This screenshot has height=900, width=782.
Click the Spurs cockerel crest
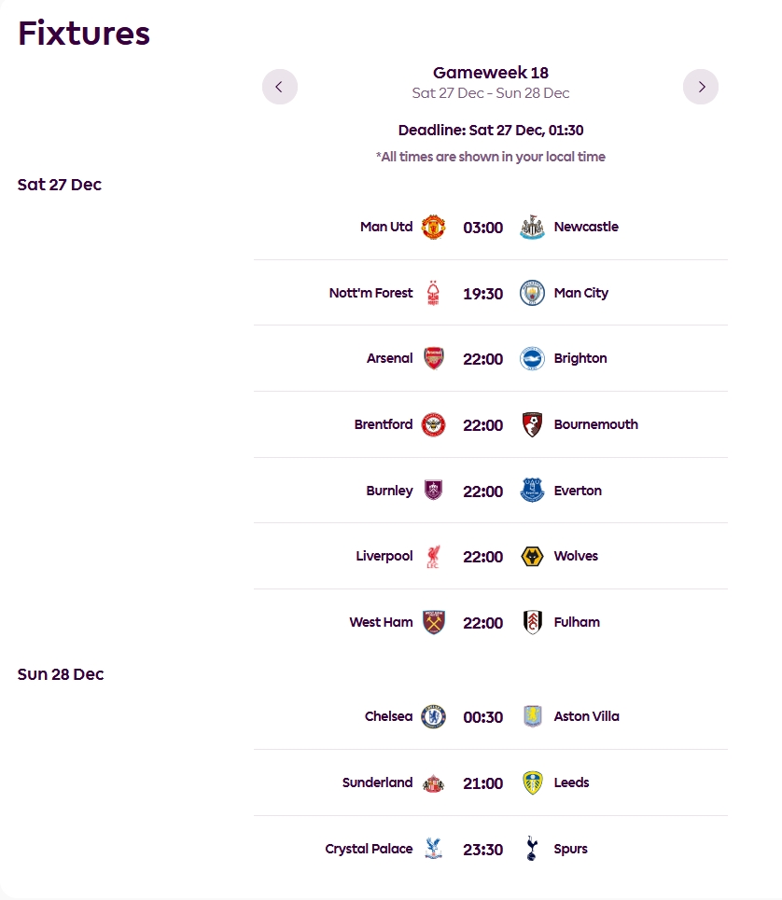532,849
